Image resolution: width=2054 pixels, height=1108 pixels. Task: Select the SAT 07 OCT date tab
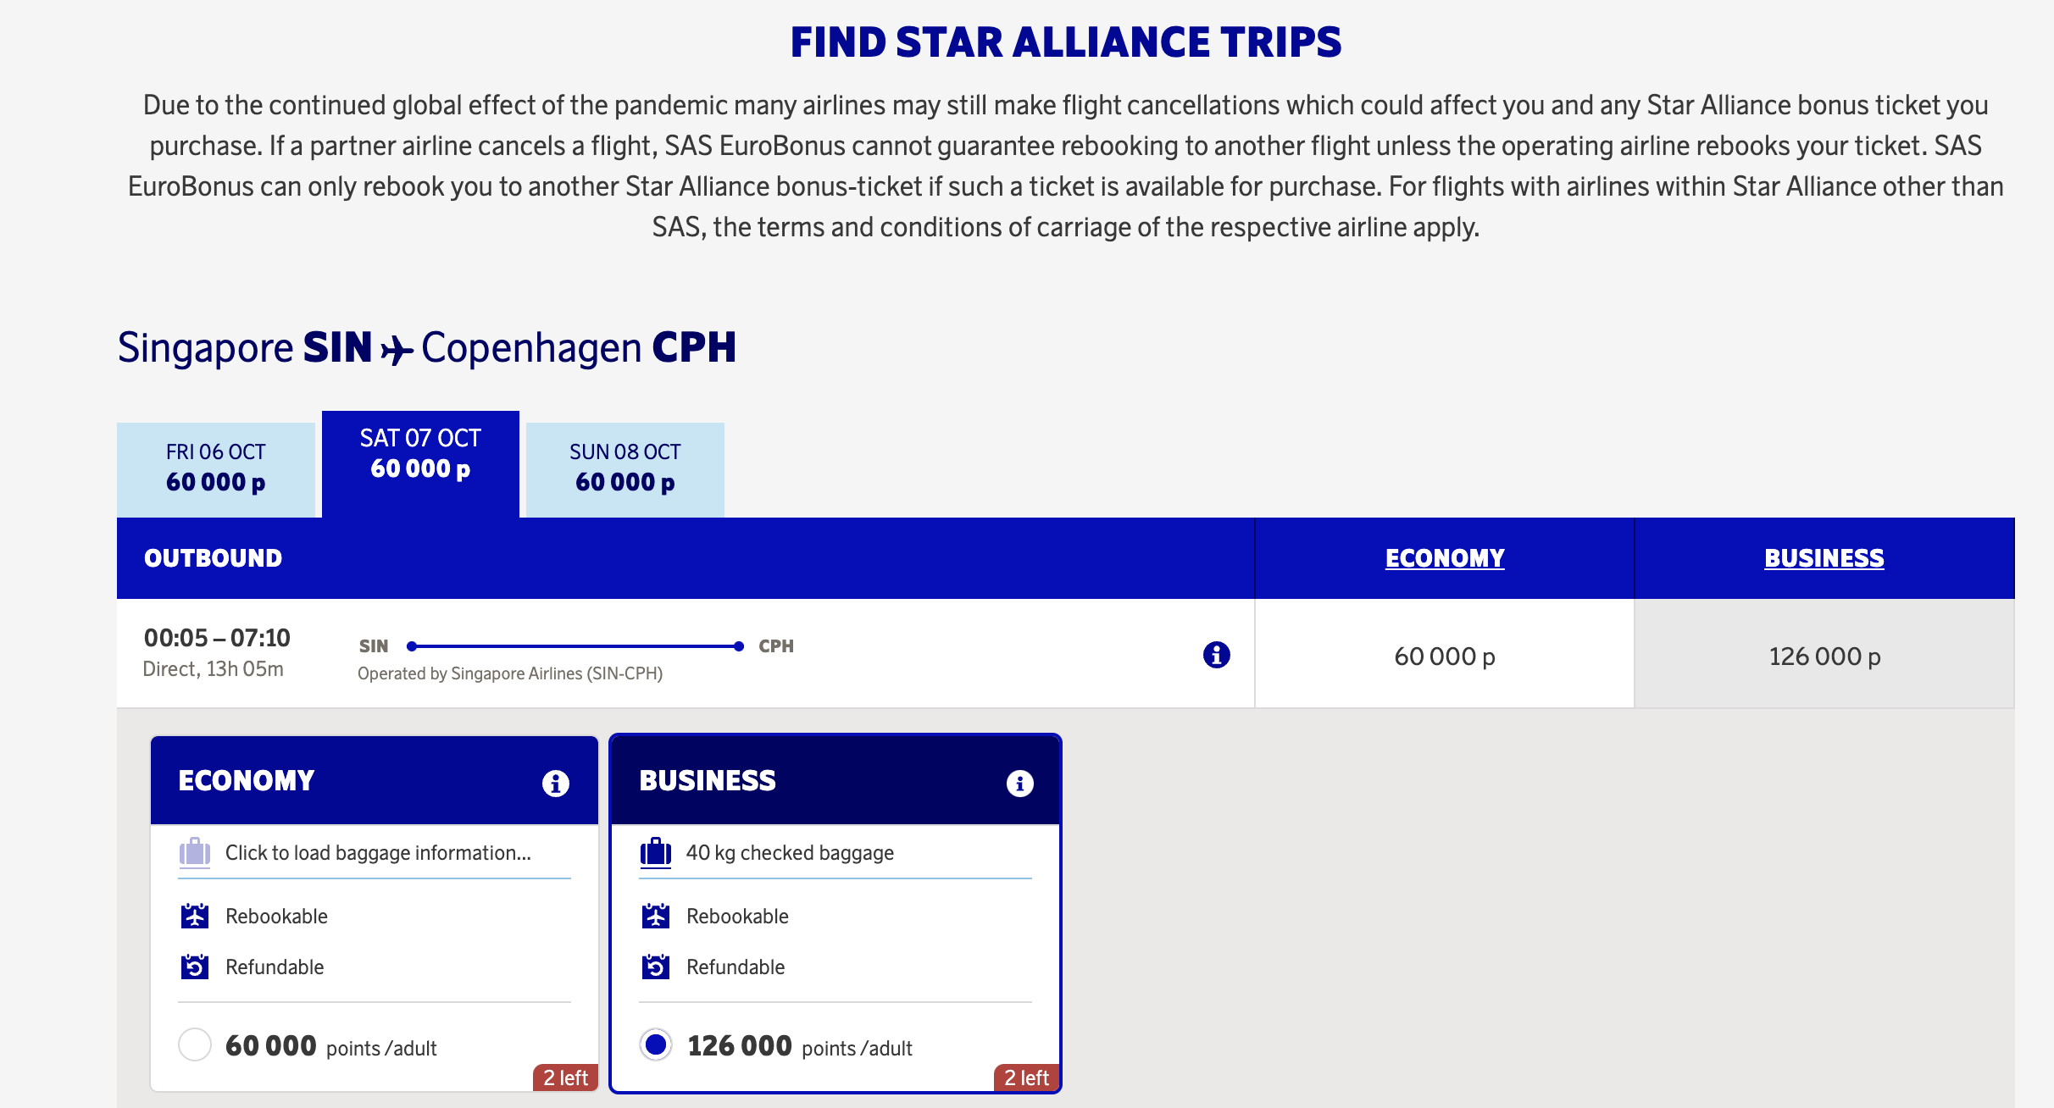coord(420,455)
